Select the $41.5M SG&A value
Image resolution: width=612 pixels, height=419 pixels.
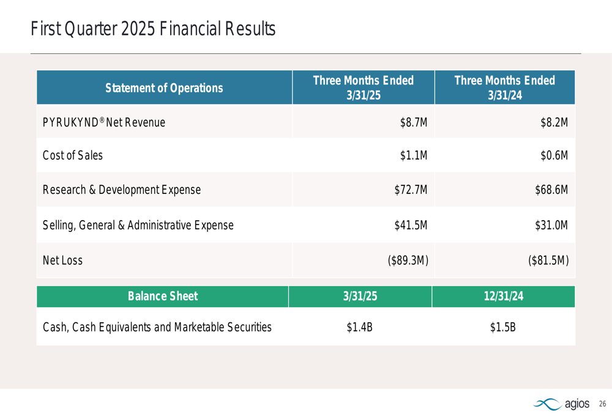pyautogui.click(x=411, y=225)
